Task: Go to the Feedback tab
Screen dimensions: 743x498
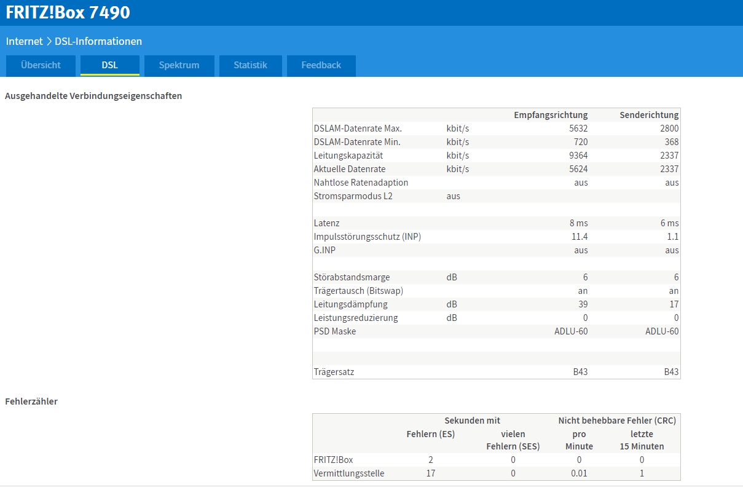Action: coord(321,65)
